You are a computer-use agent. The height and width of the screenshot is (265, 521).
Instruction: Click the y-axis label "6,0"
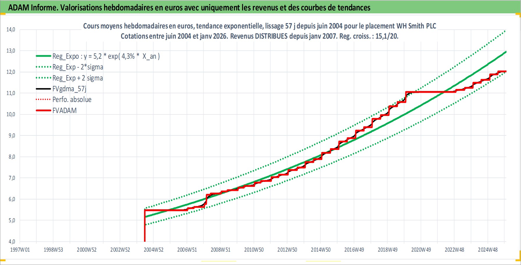click(12, 199)
